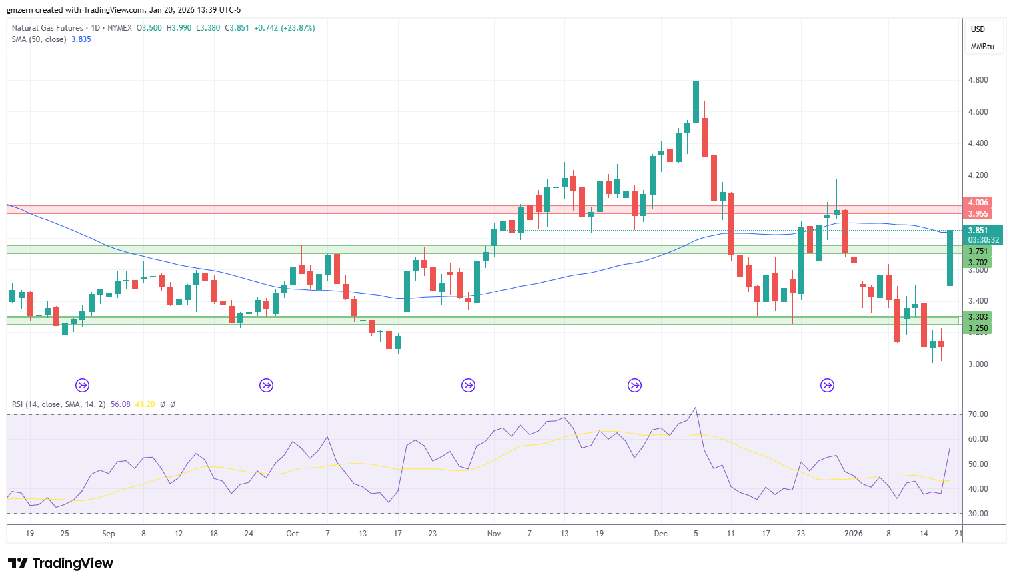Click the Sep date axis label

(109, 534)
